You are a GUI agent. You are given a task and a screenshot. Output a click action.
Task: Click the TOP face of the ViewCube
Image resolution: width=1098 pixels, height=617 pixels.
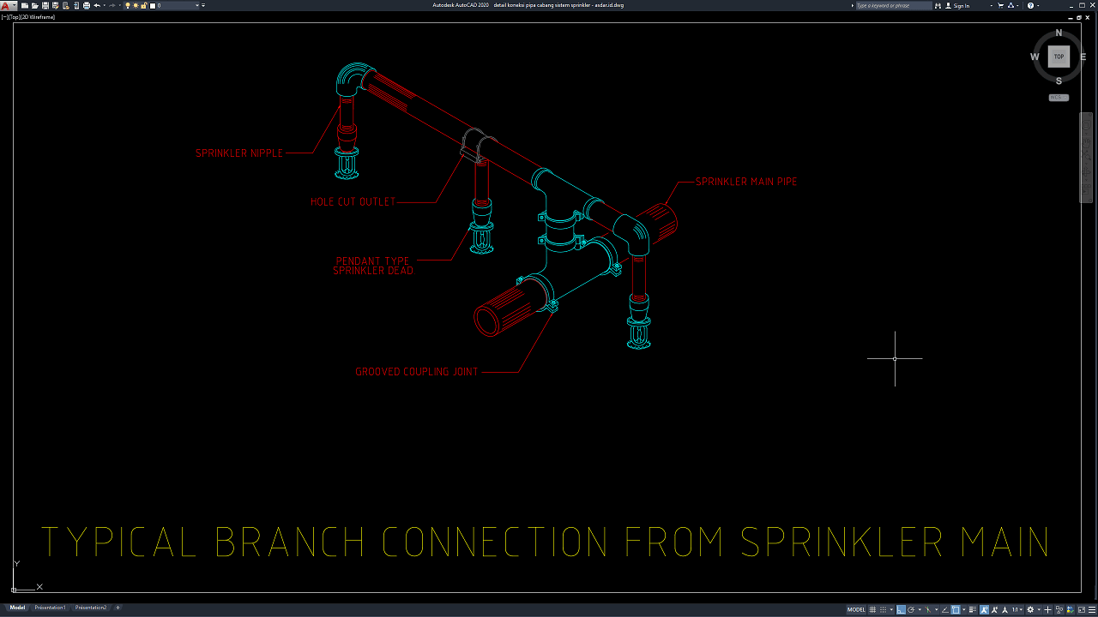click(1059, 57)
